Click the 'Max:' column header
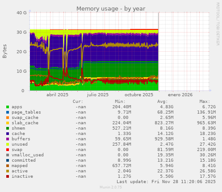 (205, 102)
